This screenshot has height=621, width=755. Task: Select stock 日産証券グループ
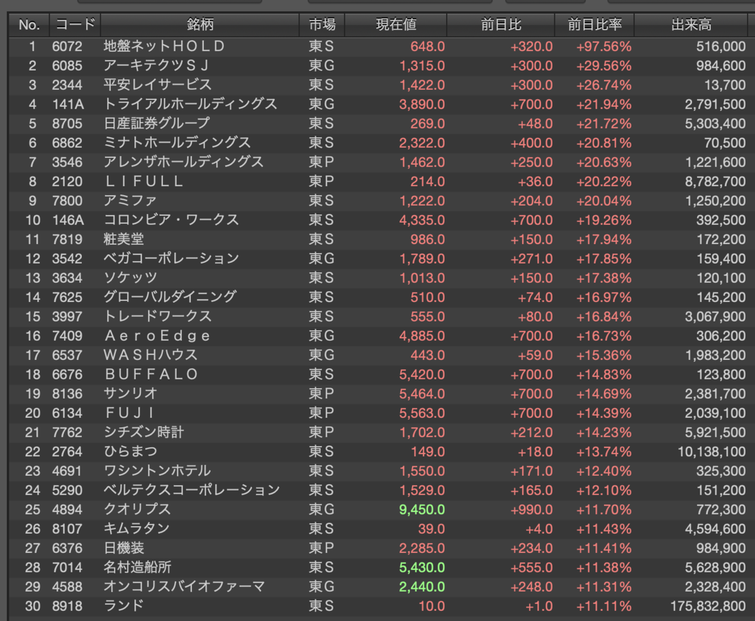pyautogui.click(x=157, y=123)
